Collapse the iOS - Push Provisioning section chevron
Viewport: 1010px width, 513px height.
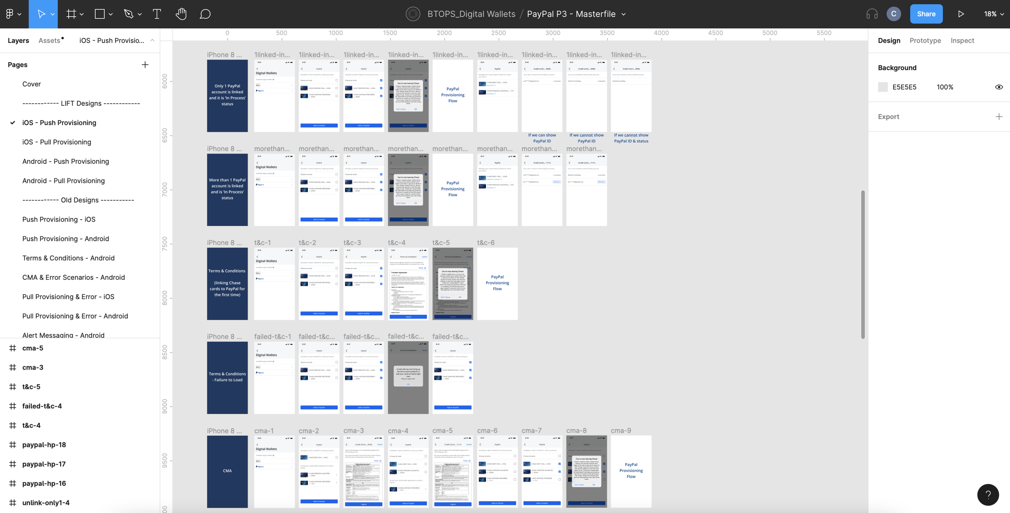point(152,40)
